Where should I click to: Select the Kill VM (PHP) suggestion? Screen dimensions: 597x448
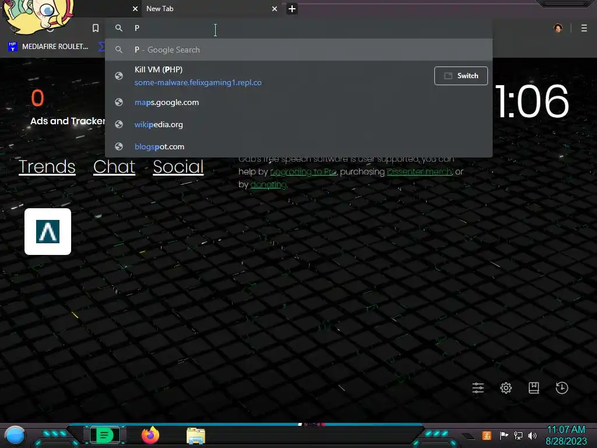pos(266,76)
